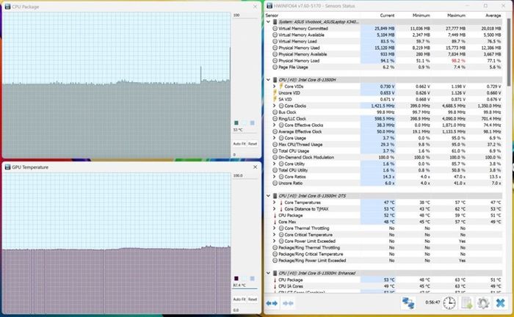The height and width of the screenshot is (317, 514).
Task: Expand the Core Effective Clocks row
Action: [x=275, y=125]
